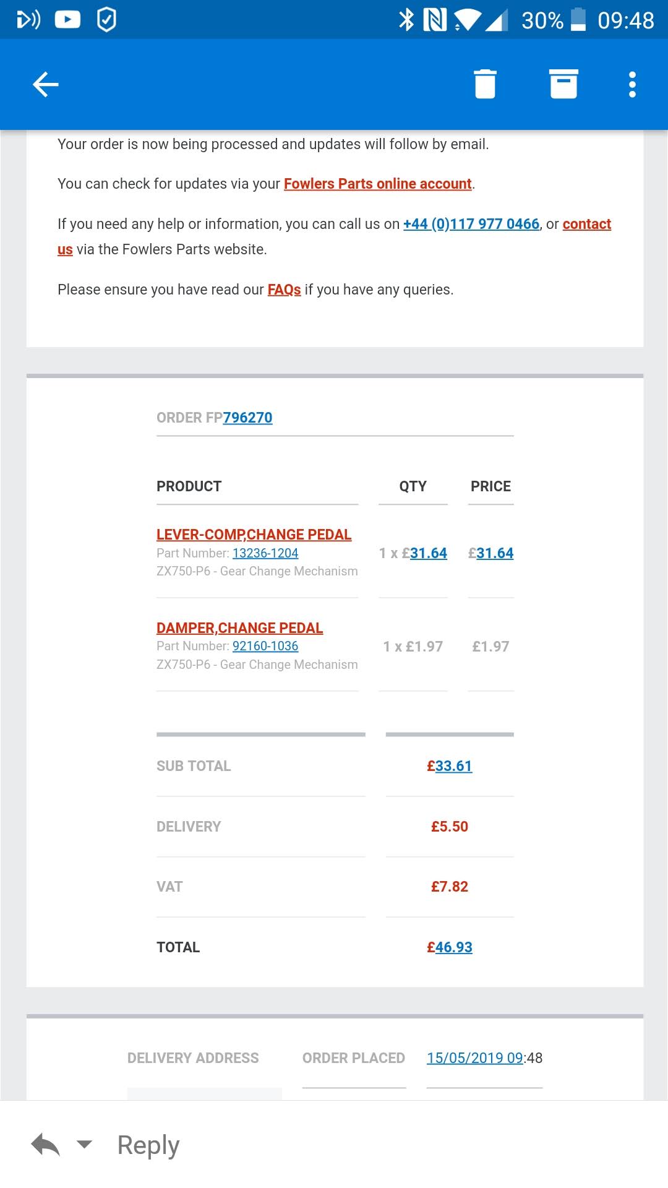Screen dimensions: 668x1188
Task: Open the FAQs link
Action: [284, 290]
